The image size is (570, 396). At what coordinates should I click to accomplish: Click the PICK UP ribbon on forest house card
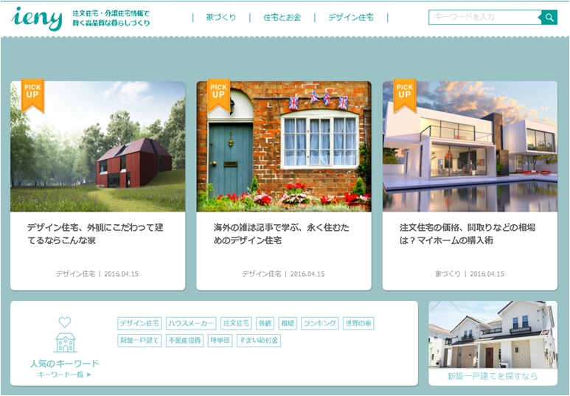coord(32,95)
